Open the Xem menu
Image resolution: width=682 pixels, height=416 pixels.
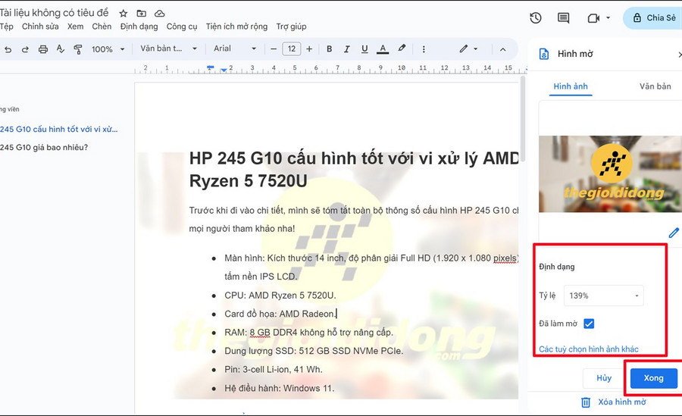coord(75,27)
